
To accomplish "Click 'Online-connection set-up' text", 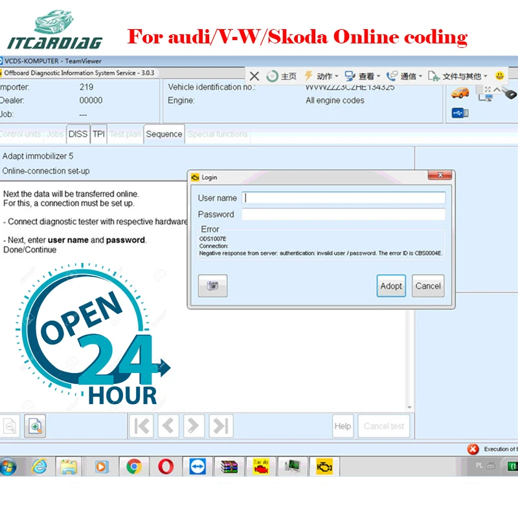I will point(46,171).
